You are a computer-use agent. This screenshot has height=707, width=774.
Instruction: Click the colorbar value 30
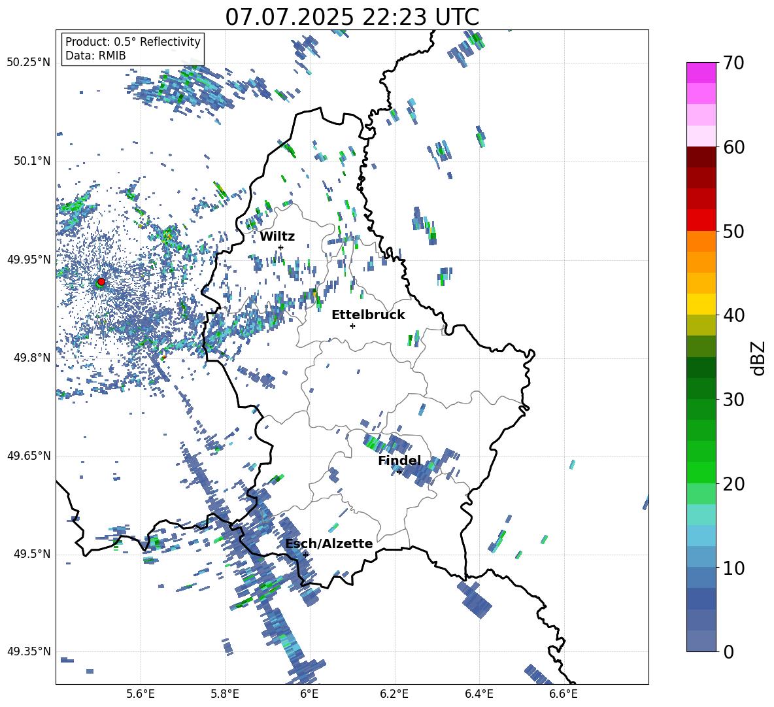coord(733,400)
